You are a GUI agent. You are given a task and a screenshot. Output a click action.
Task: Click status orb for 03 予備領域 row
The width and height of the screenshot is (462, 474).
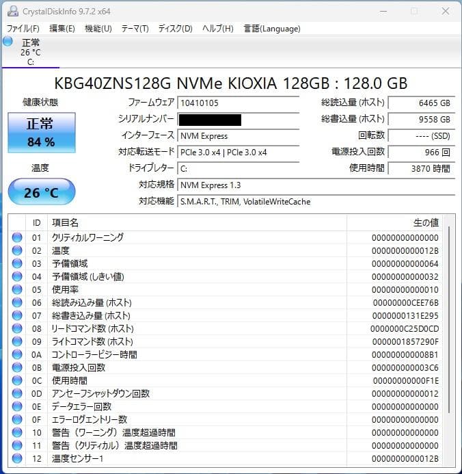17,263
